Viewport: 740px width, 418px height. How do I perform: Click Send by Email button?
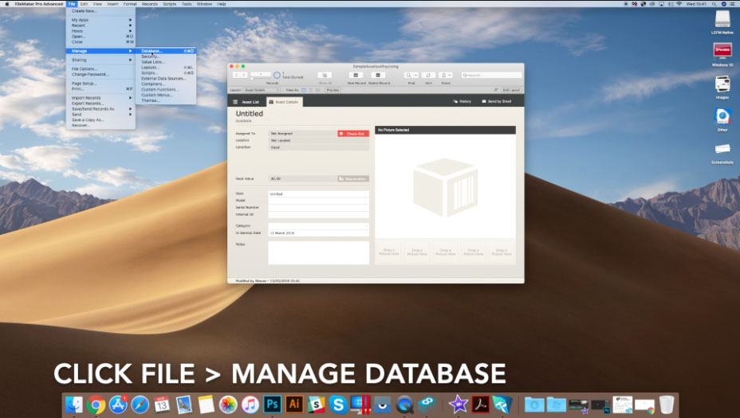tap(497, 101)
